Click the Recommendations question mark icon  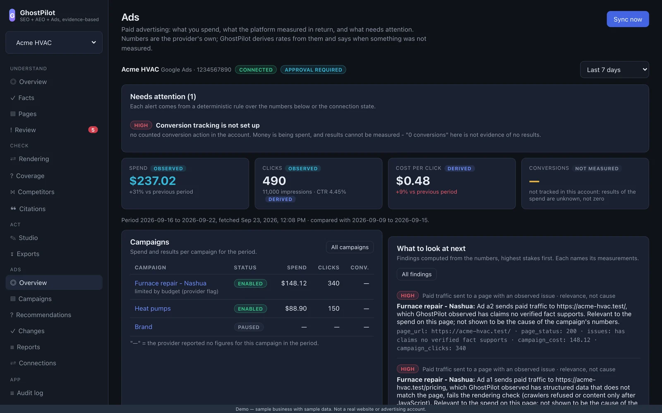pos(12,315)
